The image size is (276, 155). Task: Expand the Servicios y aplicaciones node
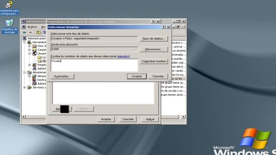(x=25, y=87)
